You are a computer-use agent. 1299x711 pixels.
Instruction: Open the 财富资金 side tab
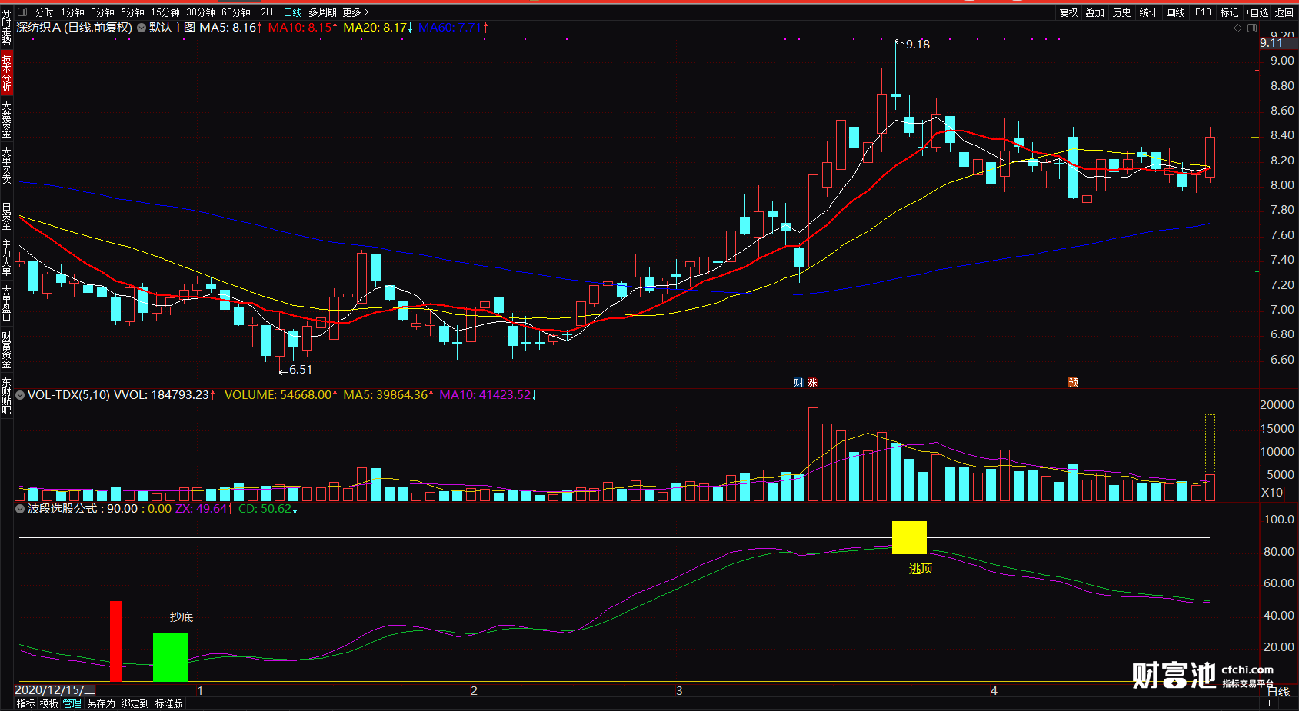pos(6,350)
